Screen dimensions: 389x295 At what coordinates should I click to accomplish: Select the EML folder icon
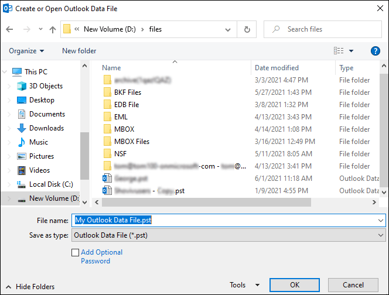point(107,116)
